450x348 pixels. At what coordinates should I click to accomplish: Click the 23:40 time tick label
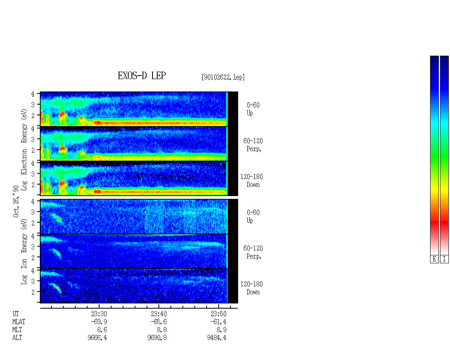(159, 314)
